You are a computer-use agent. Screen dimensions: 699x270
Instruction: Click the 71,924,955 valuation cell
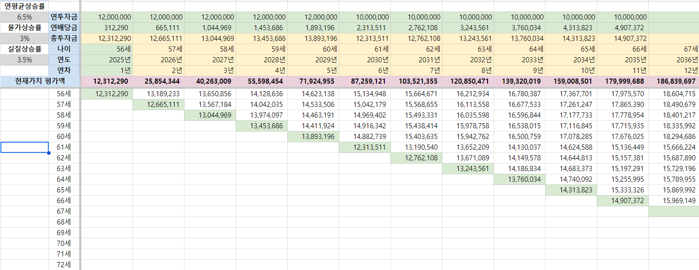(x=313, y=81)
